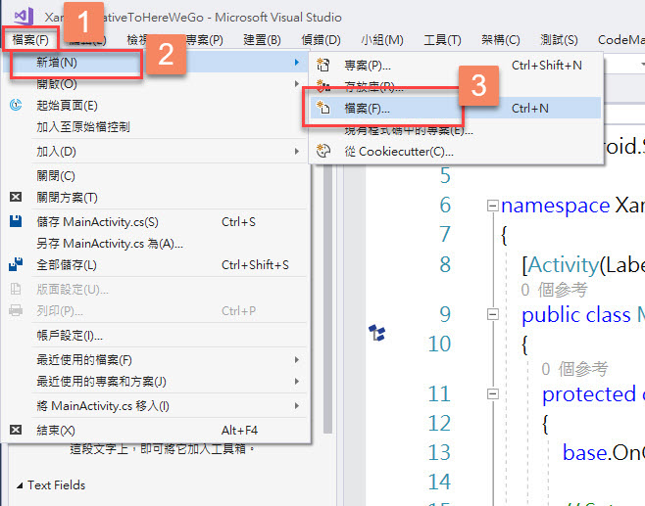
Task: Collapse the Text Fields toolbox group
Action: tap(20, 485)
